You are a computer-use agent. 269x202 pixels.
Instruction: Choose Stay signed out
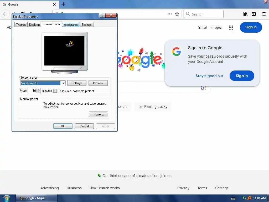[x=209, y=76]
